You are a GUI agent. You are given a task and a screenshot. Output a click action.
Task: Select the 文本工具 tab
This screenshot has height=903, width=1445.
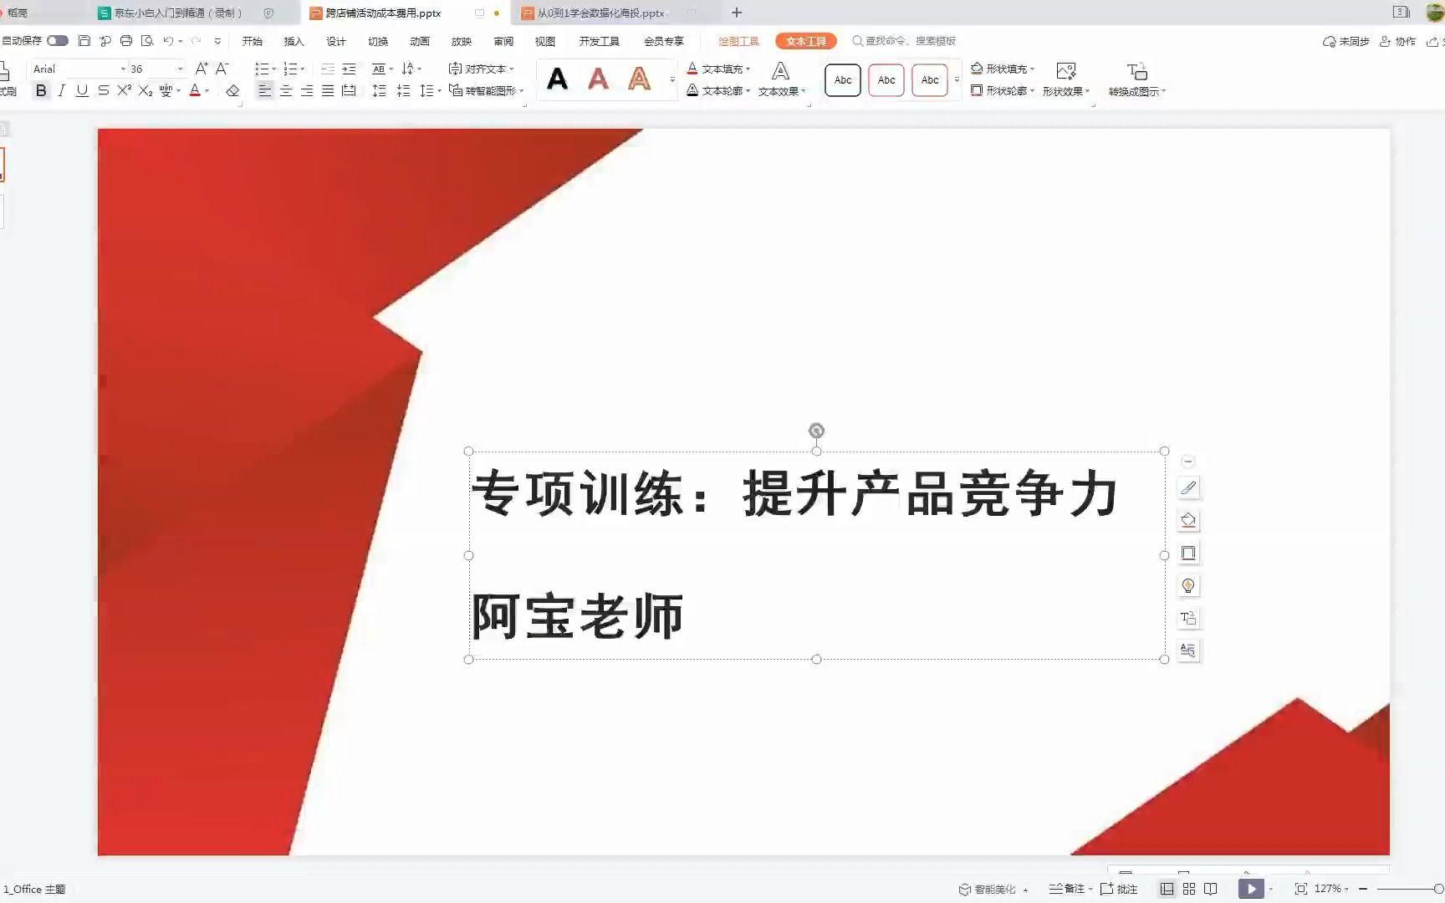(x=805, y=41)
